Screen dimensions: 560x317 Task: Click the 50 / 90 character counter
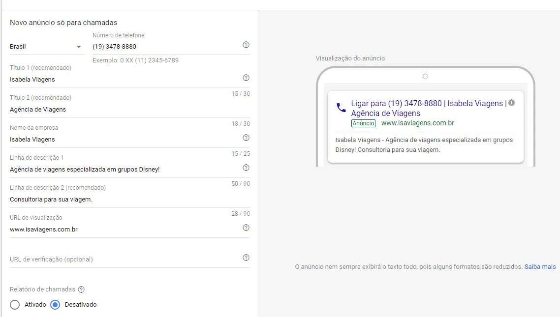(x=241, y=184)
